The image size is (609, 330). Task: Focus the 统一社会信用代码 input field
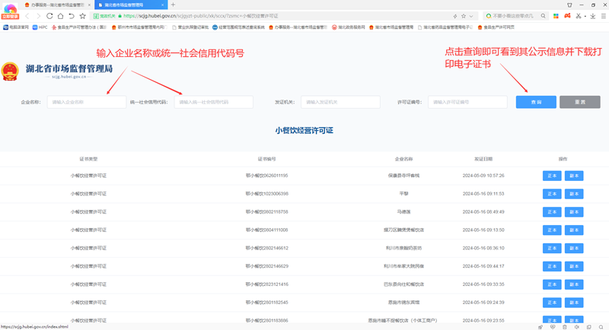[x=213, y=102]
